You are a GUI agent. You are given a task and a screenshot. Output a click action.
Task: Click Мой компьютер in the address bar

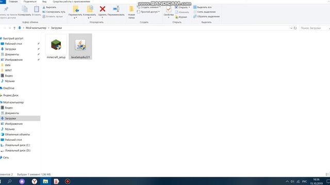coord(36,28)
